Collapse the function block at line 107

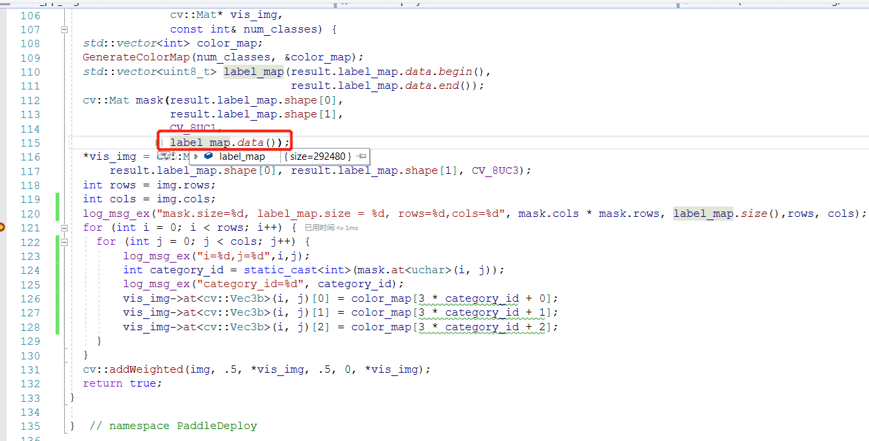click(x=64, y=30)
